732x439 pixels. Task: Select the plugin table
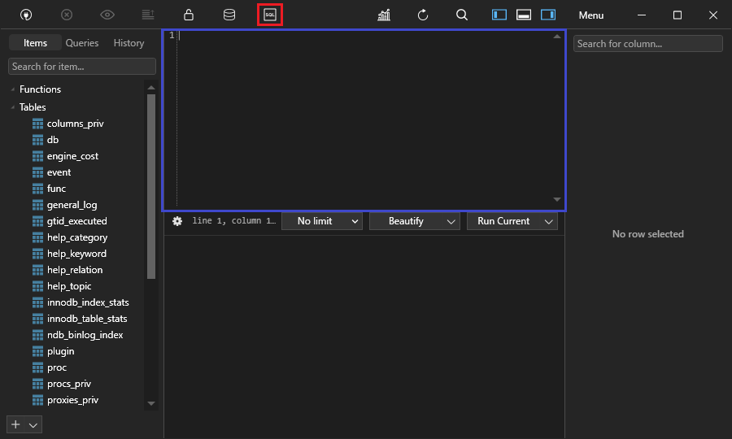pos(61,351)
